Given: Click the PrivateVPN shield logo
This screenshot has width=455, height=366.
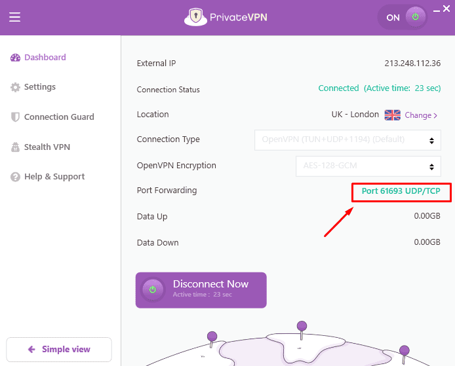Looking at the screenshot, I should click(195, 17).
